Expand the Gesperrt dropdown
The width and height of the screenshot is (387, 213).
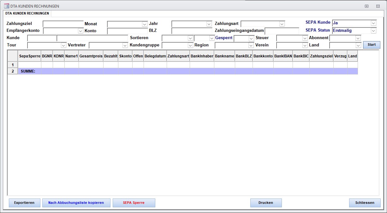[x=251, y=38]
